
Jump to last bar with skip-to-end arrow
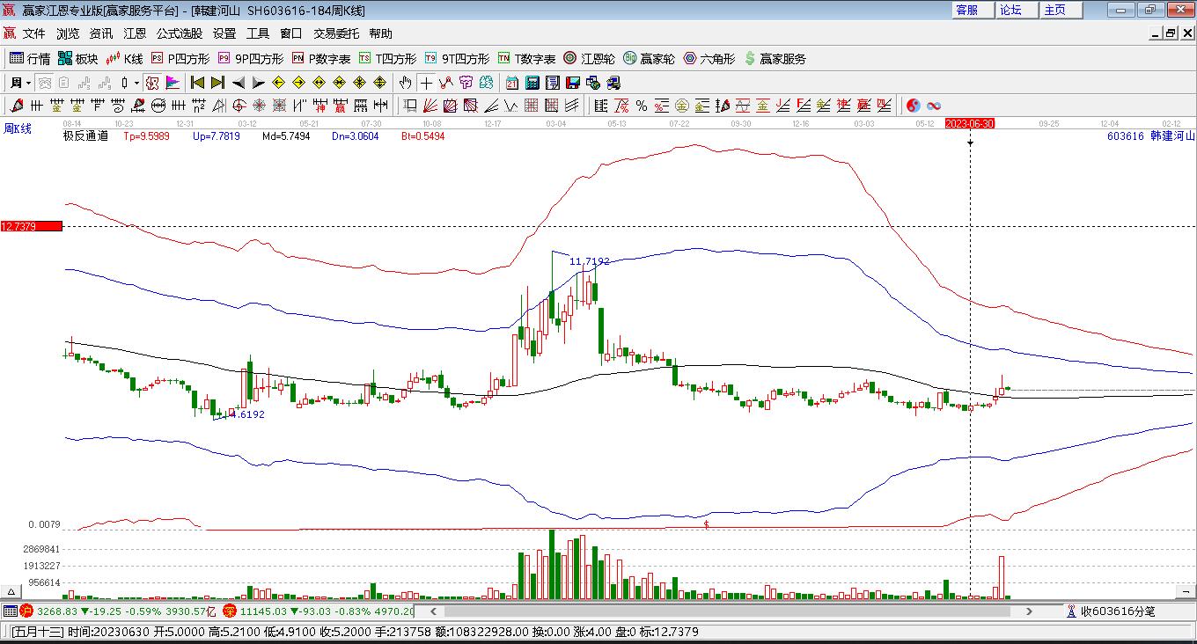[217, 83]
